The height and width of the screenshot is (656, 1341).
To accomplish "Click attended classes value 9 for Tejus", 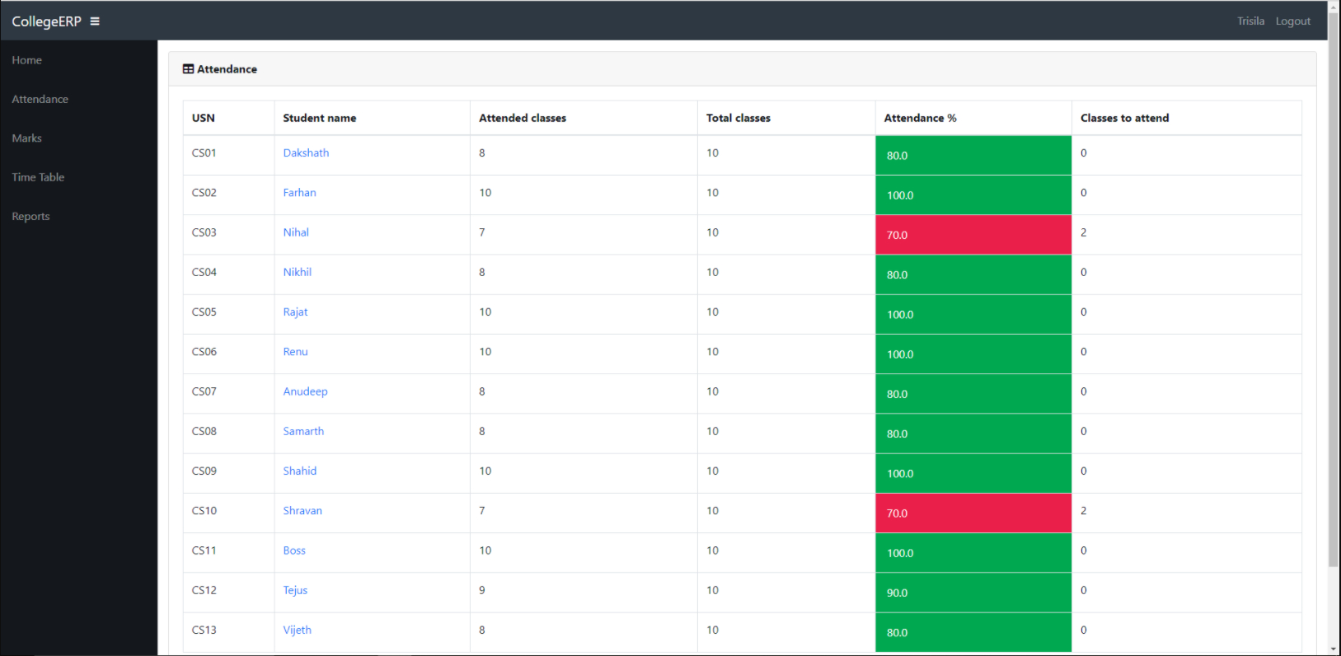I will pos(482,591).
